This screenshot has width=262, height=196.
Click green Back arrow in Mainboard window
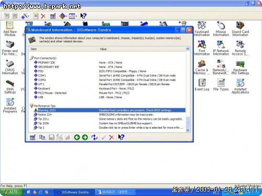pos(77,137)
